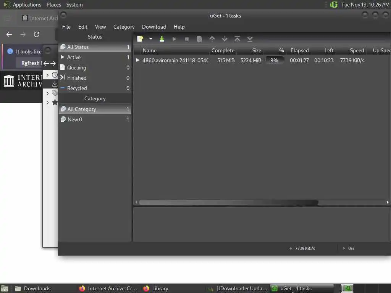Click the horizontal scrollbar thumb in download list
The width and height of the screenshot is (391, 293).
228,202
